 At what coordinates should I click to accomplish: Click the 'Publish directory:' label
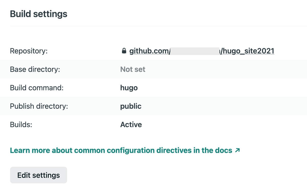39,106
